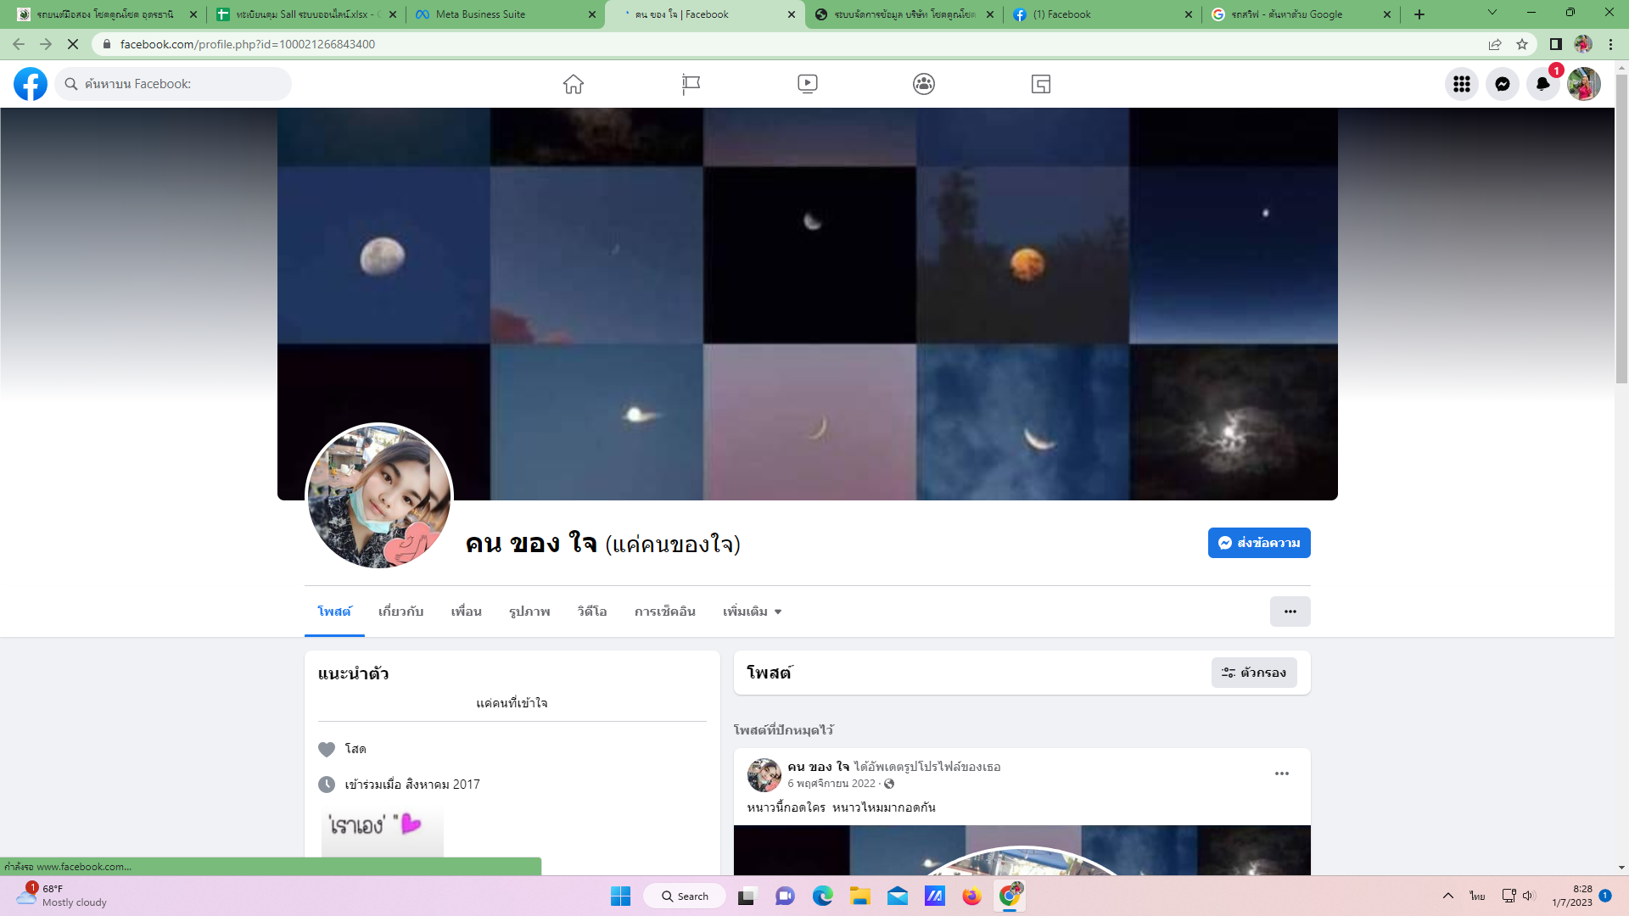The image size is (1629, 916).
Task: Open the Gaming icon in top navigation
Action: coord(1041,84)
